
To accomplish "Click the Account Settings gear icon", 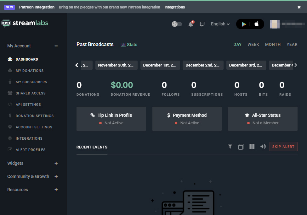I will click(10, 127).
